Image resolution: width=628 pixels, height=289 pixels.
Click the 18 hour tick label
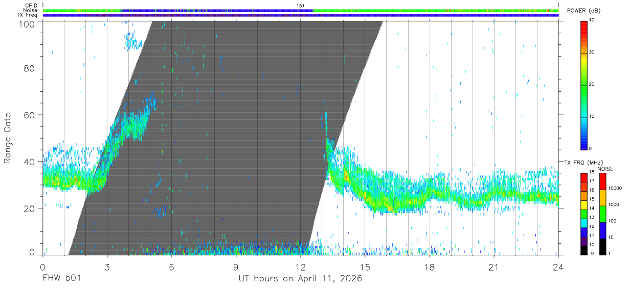coord(429,267)
